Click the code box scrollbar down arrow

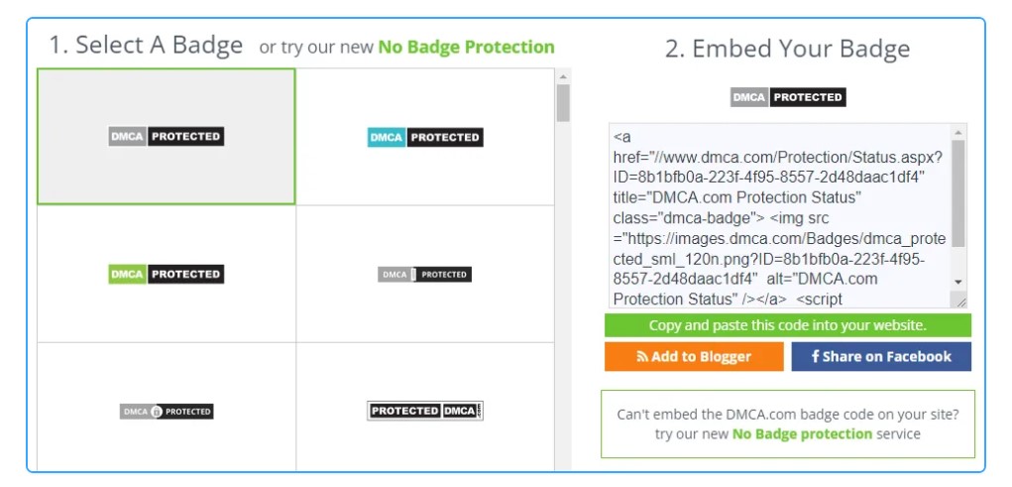click(x=958, y=282)
